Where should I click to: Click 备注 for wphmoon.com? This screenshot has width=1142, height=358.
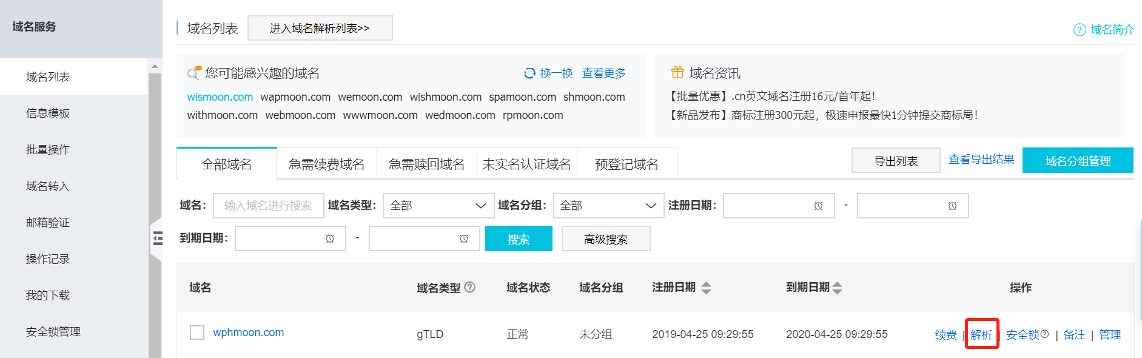pos(1075,334)
